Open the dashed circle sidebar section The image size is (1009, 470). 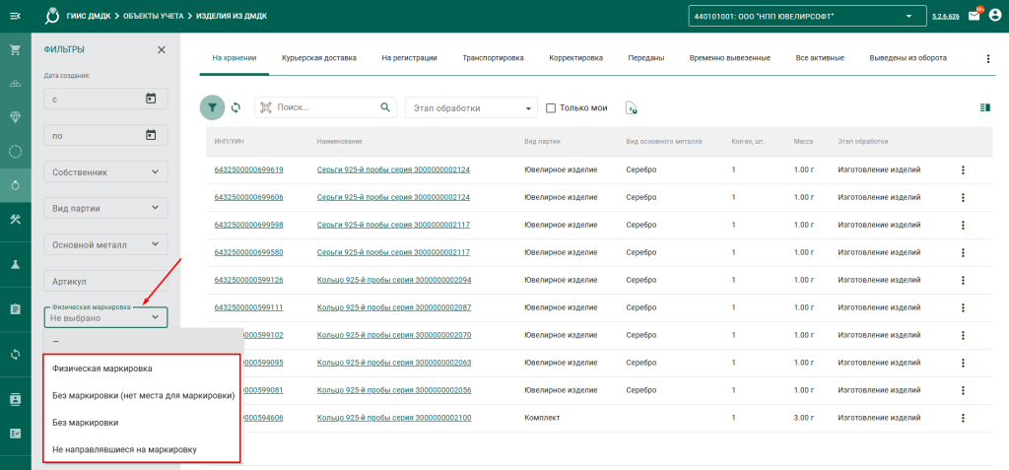tap(16, 152)
